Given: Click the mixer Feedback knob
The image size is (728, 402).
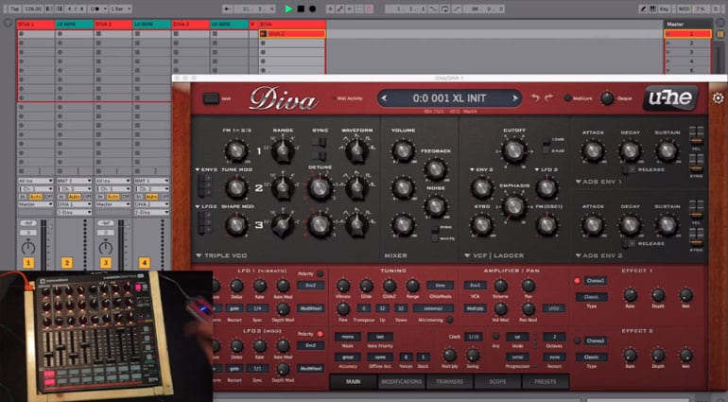Looking at the screenshot, I should [436, 169].
